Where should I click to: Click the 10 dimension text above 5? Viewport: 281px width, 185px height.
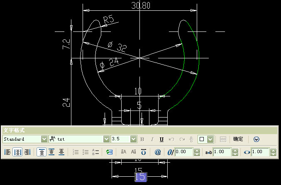point(138,91)
